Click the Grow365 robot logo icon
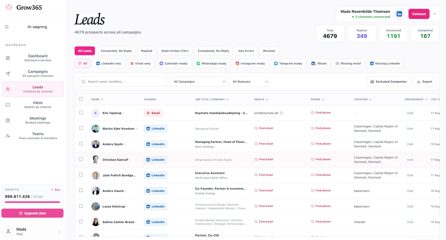This screenshot has width=446, height=240. coord(9,7)
